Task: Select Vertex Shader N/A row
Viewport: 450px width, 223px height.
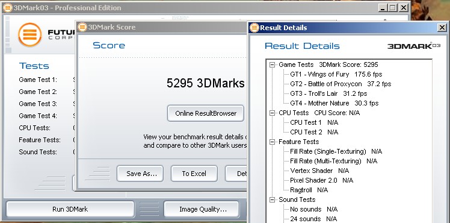Action: click(x=319, y=171)
